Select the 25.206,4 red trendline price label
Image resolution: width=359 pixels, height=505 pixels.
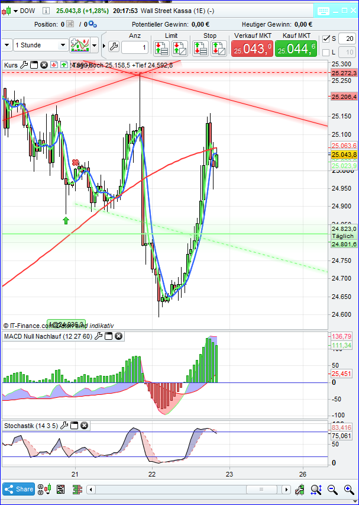tap(344, 97)
